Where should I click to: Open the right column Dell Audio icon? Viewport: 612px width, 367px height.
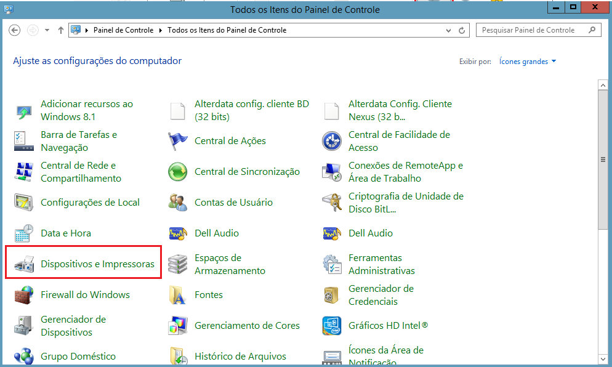coord(332,233)
